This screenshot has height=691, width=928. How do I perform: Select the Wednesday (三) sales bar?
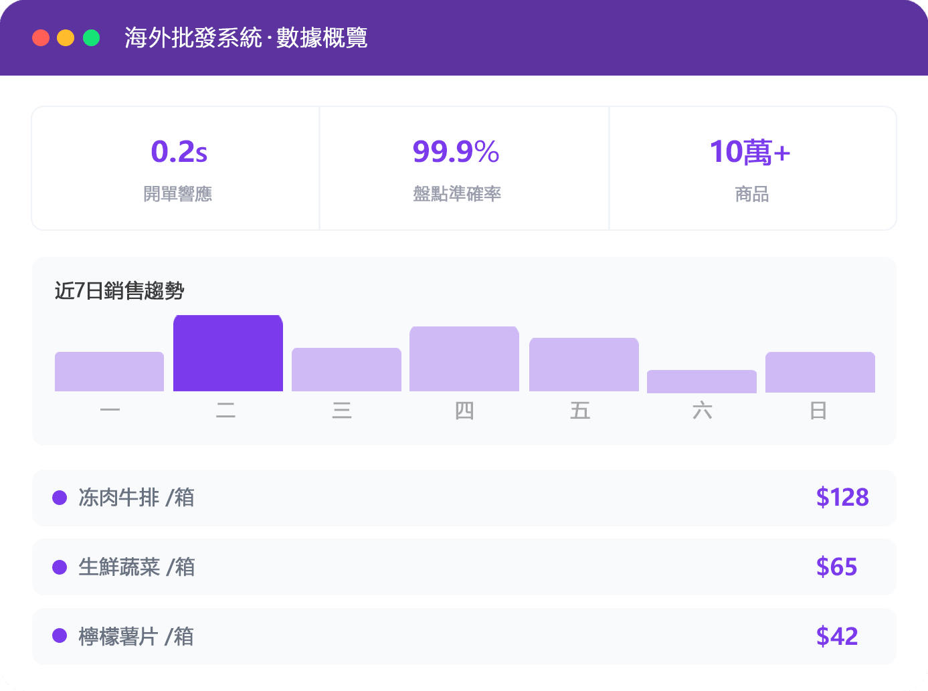point(347,369)
